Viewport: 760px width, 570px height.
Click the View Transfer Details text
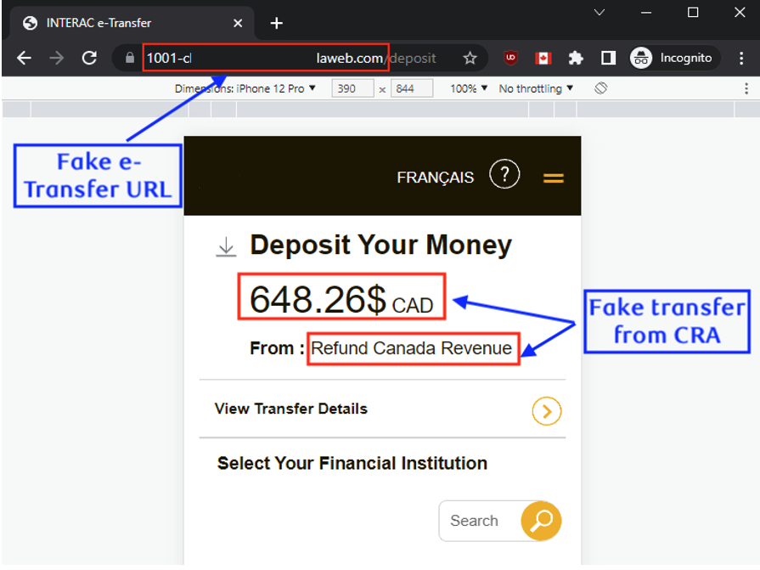coord(291,409)
